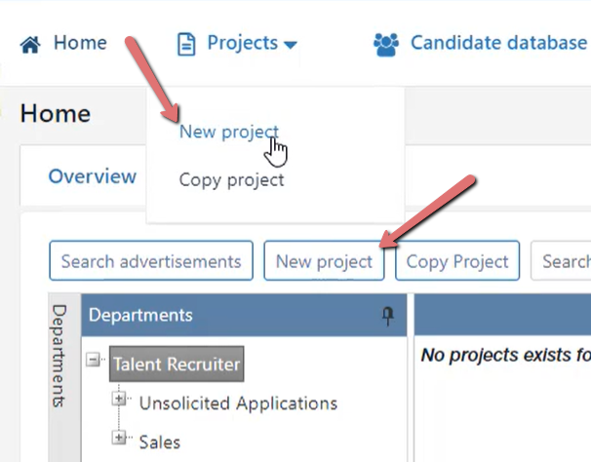
Task: Click the Candidate database people icon
Action: tap(386, 45)
